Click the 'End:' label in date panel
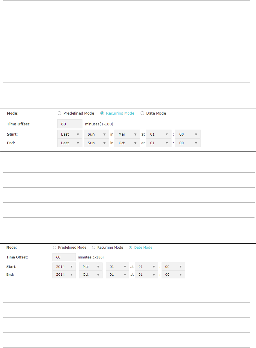This screenshot has width=256, height=348. pos(10,274)
